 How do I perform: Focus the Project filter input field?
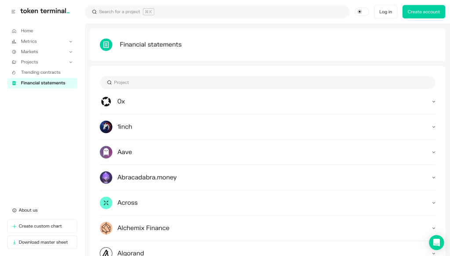[x=267, y=83]
